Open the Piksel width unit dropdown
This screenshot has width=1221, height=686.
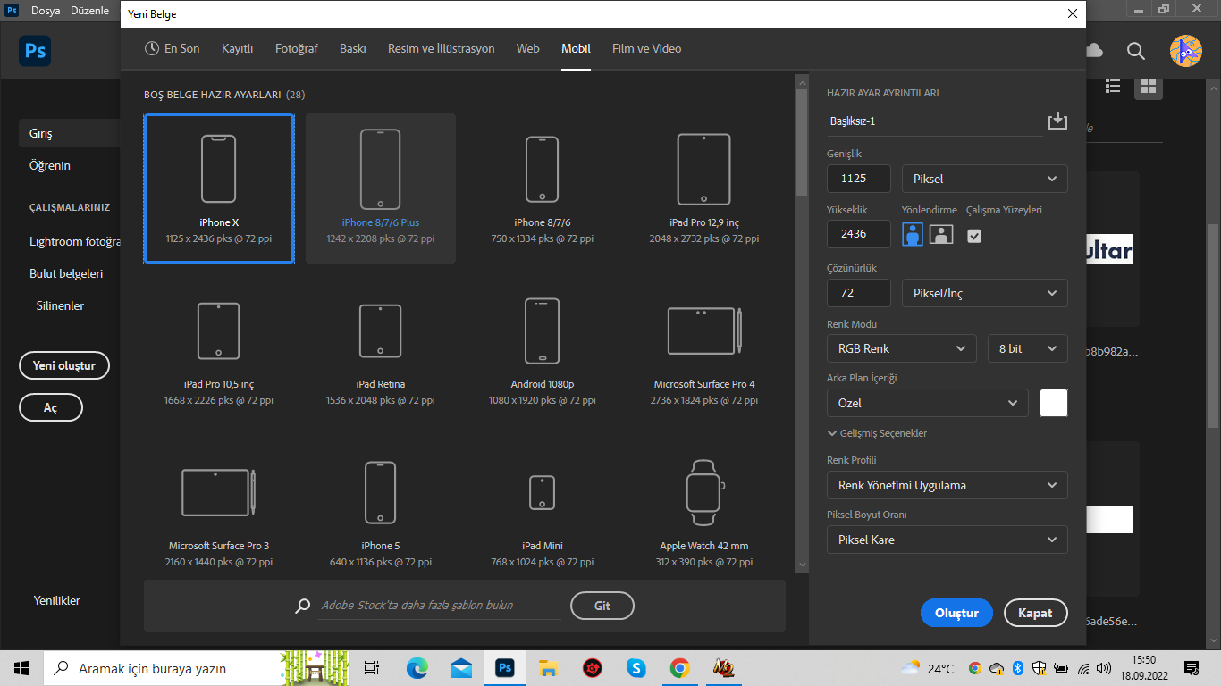point(985,179)
